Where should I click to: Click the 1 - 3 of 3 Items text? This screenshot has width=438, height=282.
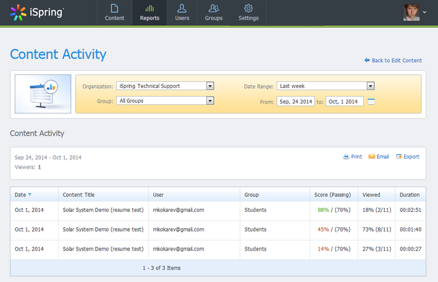(162, 268)
